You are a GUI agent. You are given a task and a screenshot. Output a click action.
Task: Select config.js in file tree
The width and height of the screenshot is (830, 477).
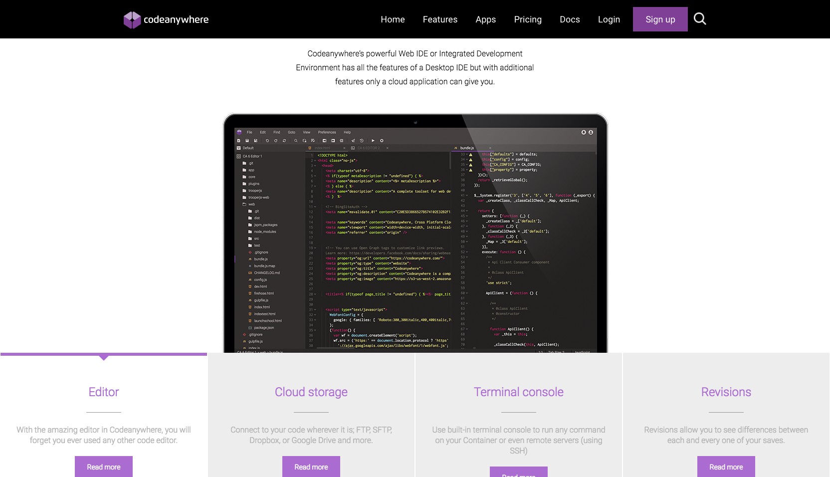pyautogui.click(x=260, y=280)
